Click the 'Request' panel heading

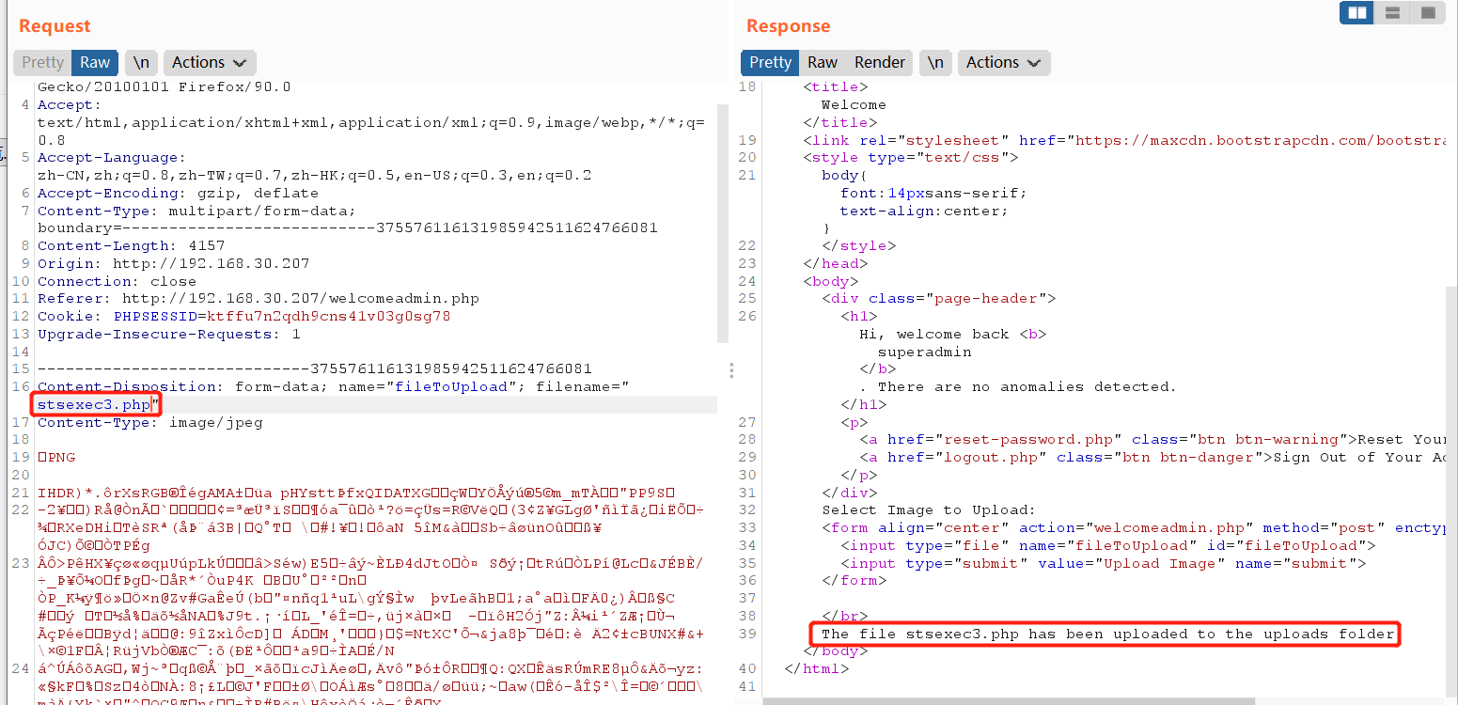(x=55, y=25)
